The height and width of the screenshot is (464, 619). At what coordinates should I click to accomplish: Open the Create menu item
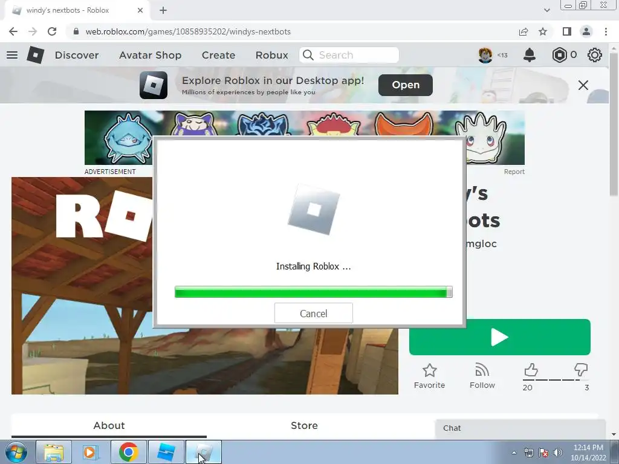(x=218, y=55)
